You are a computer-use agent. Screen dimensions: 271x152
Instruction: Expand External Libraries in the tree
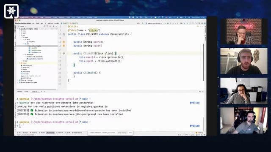coord(17,80)
